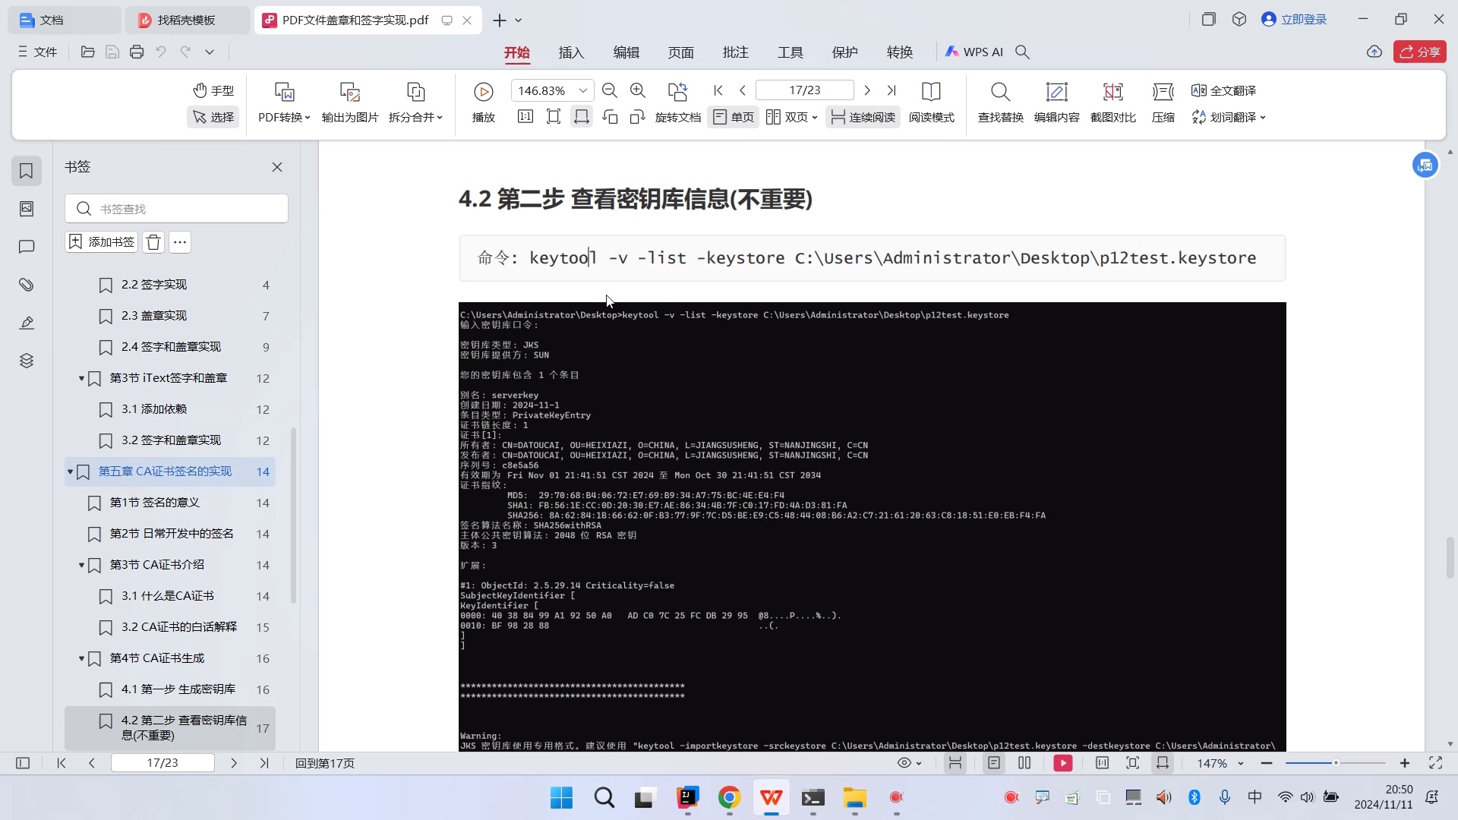
Task: Toggle 连续阅读 continuous reading mode
Action: coord(862,117)
